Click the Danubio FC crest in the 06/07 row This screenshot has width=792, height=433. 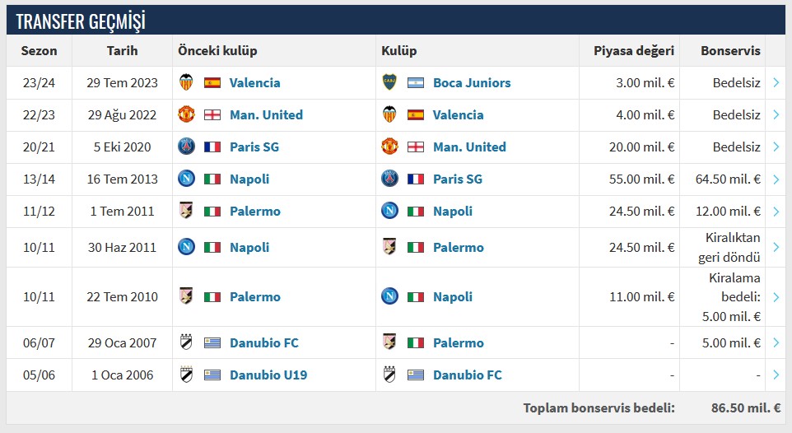click(186, 342)
